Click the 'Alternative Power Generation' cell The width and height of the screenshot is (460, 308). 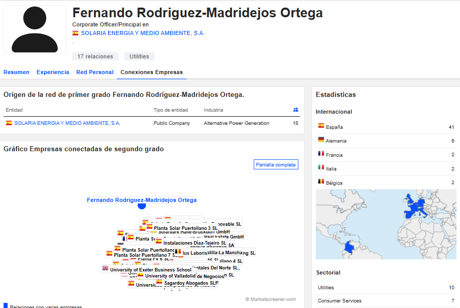(x=237, y=123)
